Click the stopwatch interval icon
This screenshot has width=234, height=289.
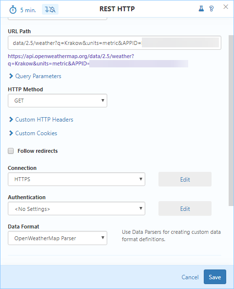pos(13,10)
